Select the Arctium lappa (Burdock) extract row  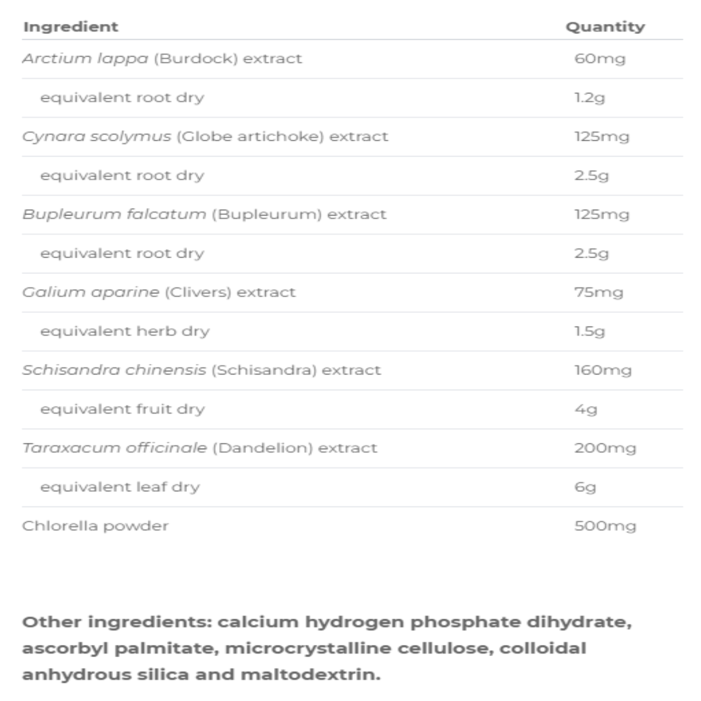pyautogui.click(x=162, y=58)
